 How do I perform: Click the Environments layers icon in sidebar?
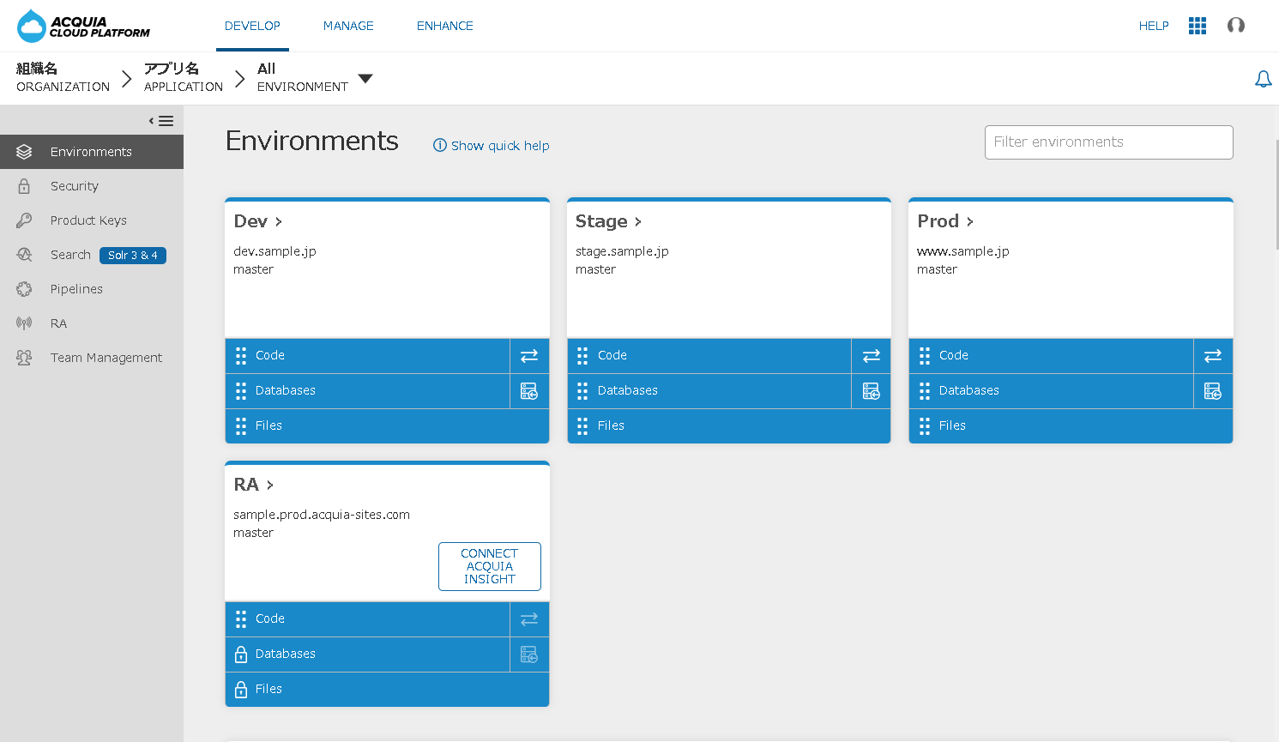[24, 152]
